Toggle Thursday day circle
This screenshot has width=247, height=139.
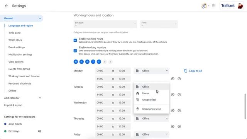click(93, 62)
